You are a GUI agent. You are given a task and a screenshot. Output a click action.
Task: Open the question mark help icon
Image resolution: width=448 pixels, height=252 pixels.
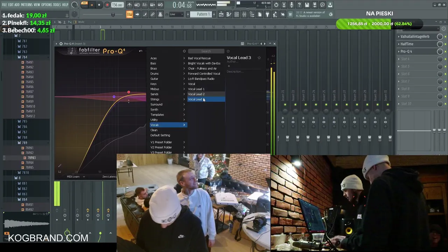click(x=299, y=5)
